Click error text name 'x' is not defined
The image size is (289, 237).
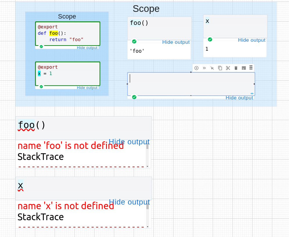click(x=66, y=206)
